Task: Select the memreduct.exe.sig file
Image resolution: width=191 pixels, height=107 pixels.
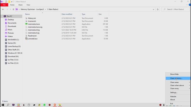Action: click(35, 27)
